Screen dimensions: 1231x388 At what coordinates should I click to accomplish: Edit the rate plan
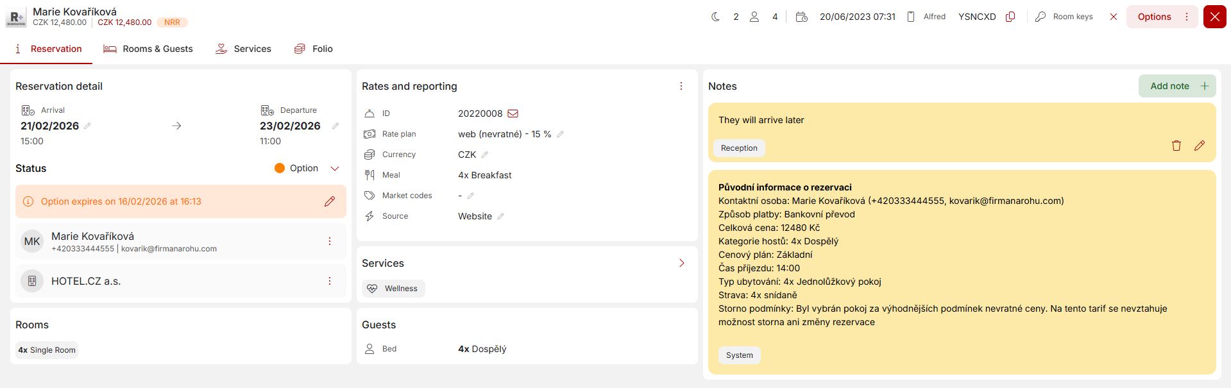560,134
